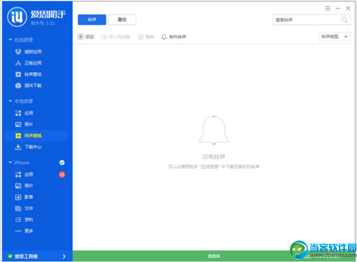
Task: Open the hamburger menu icon
Action: [327, 9]
